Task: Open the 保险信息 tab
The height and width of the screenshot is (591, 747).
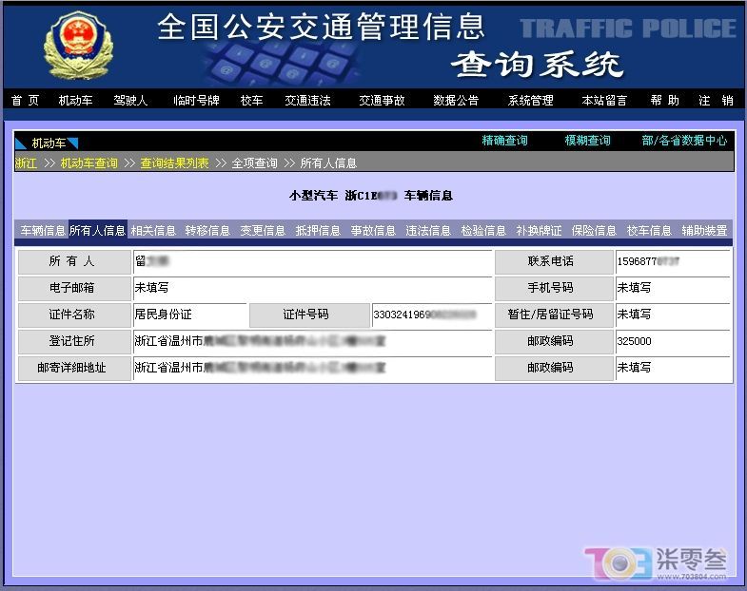Action: [594, 231]
